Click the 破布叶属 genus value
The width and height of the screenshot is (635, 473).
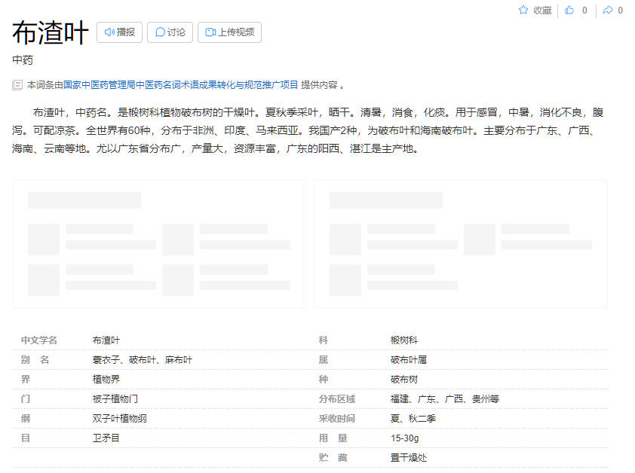pyautogui.click(x=409, y=360)
